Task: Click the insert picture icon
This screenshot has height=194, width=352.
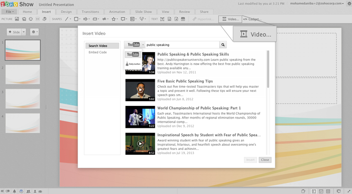Action: 17,19
